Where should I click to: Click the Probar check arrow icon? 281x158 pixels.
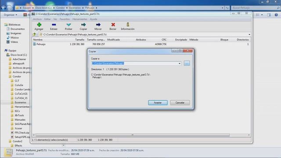click(x=68, y=25)
